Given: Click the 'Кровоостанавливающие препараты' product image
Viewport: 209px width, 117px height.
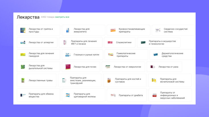Looking at the screenshot, I should [x=113, y=30].
